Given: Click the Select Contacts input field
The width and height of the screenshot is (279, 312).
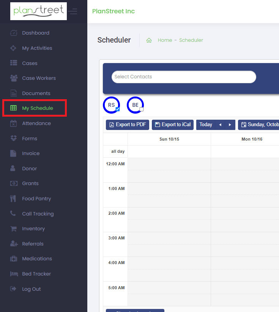Looking at the screenshot, I should [x=184, y=77].
